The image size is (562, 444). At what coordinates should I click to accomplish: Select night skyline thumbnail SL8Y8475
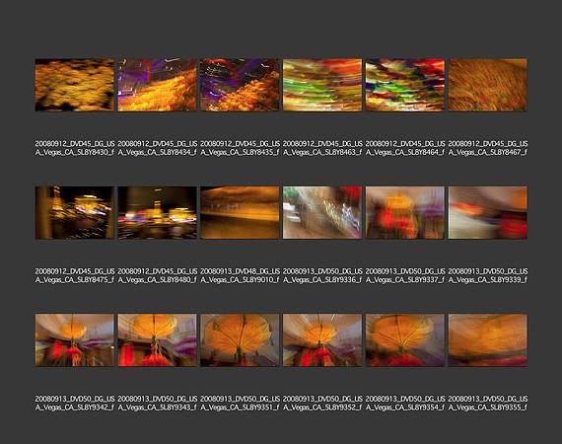tap(75, 213)
